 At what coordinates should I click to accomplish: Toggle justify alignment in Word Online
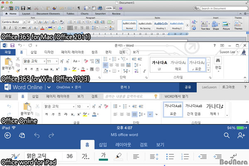(x=134, y=114)
